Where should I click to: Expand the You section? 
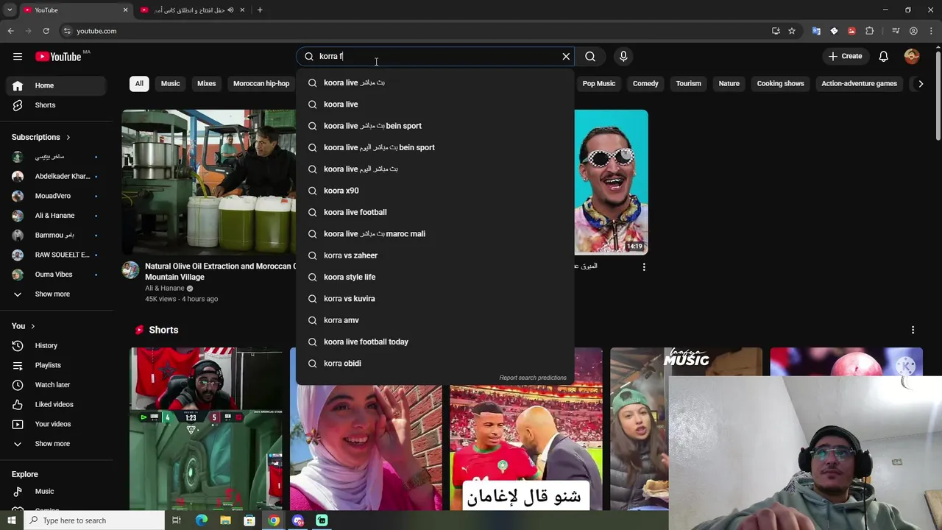(24, 326)
